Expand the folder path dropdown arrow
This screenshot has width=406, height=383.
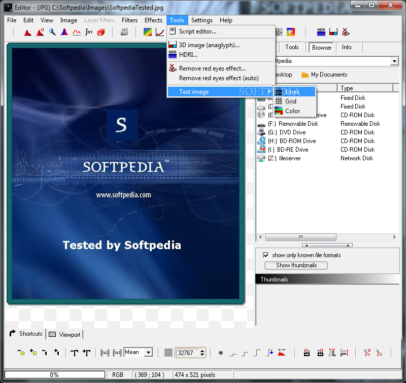(394, 61)
